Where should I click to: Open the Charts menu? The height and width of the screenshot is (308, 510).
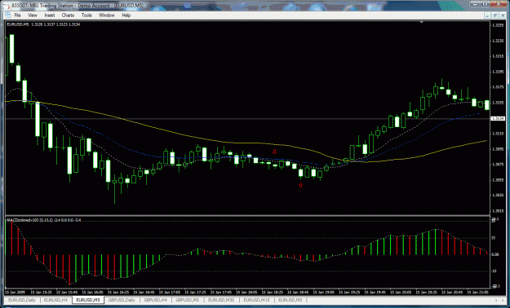point(68,15)
